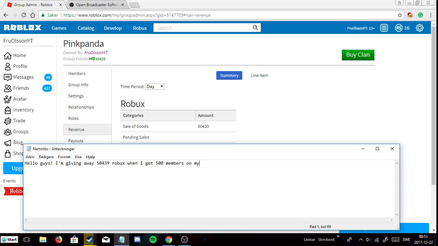Click the Buy Clan button
This screenshot has width=438, height=246.
pyautogui.click(x=358, y=55)
